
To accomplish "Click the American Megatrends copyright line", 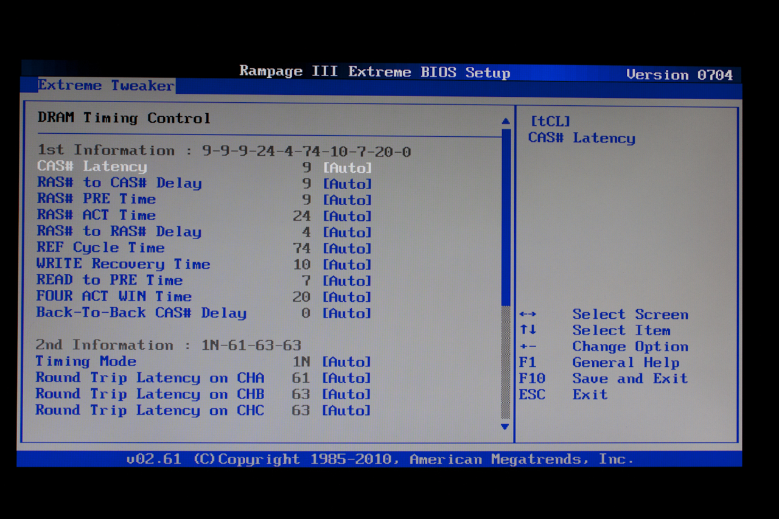I will click(x=380, y=459).
